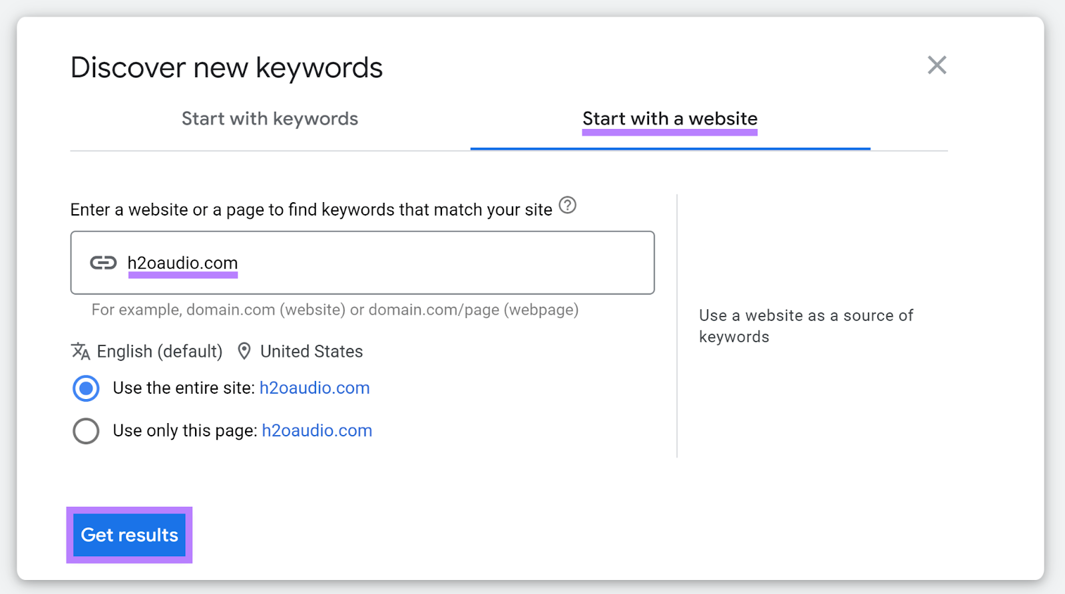Change language English (default)
This screenshot has height=594, width=1065.
point(160,351)
